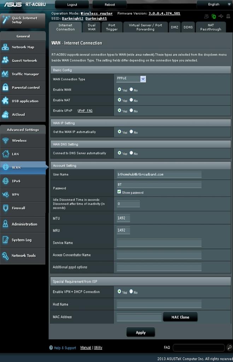Click the FAQ search magnifier icon
Screen dimensions: 233x362
click(229, 348)
